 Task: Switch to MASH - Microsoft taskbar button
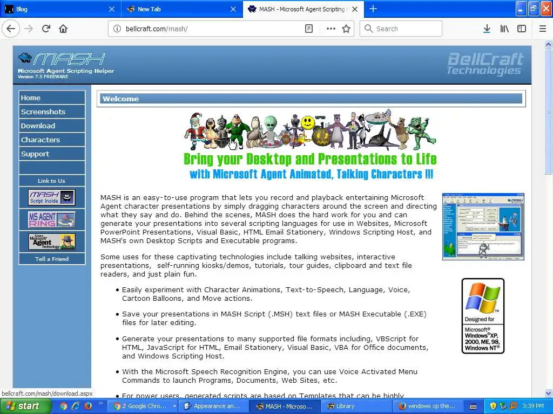tap(286, 406)
